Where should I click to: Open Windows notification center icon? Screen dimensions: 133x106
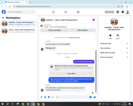tap(130, 104)
